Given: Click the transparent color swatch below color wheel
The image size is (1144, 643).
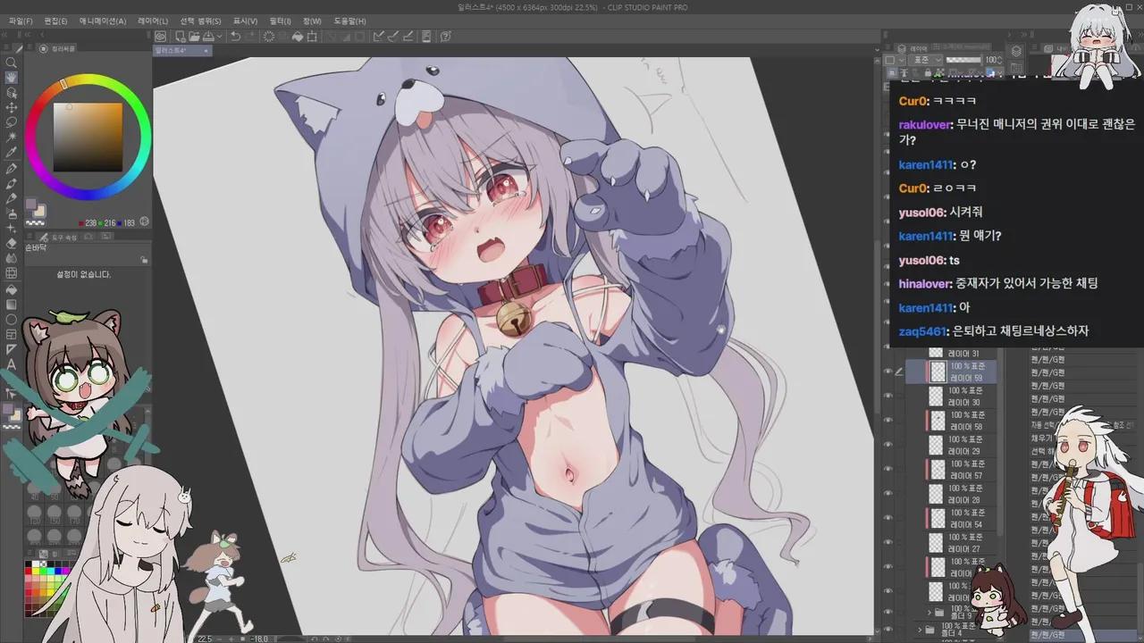Looking at the screenshot, I should click(36, 221).
